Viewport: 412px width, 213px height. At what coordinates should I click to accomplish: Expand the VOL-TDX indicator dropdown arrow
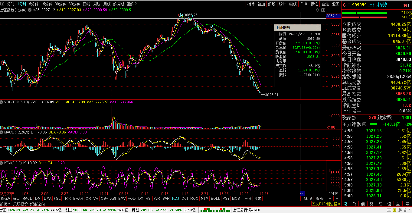point(2,102)
